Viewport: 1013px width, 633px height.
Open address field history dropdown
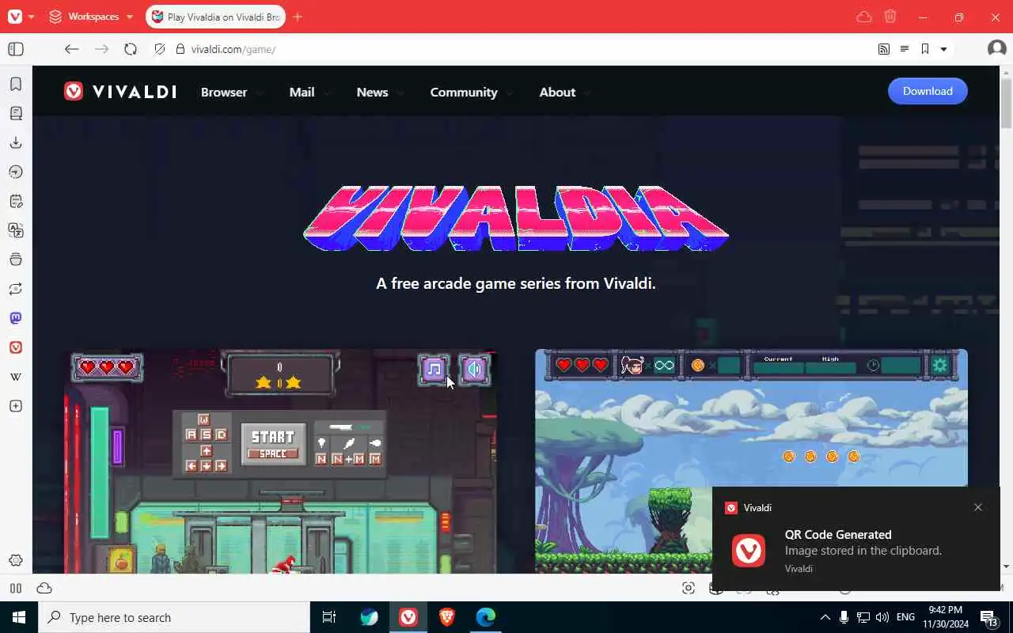click(x=943, y=49)
